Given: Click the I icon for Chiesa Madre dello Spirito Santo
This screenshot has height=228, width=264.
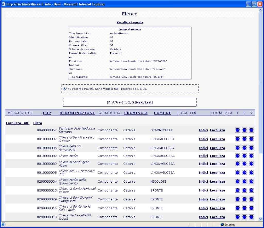Looking at the screenshot, I should click(x=237, y=182).
